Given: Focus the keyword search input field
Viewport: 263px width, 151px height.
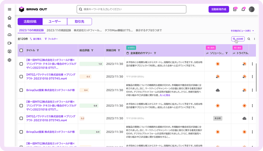Looking at the screenshot, I should (131, 9).
